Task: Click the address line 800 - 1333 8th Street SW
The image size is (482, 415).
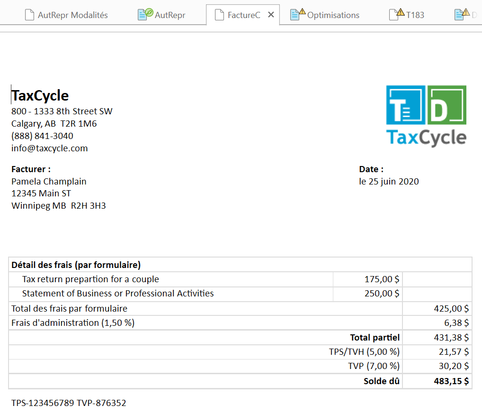Action: (x=62, y=111)
